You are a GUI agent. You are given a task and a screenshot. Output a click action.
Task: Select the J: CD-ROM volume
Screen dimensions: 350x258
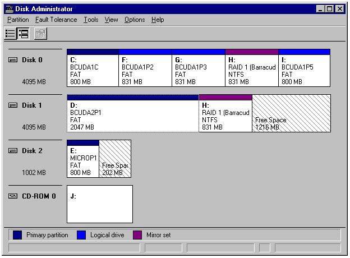(100, 205)
